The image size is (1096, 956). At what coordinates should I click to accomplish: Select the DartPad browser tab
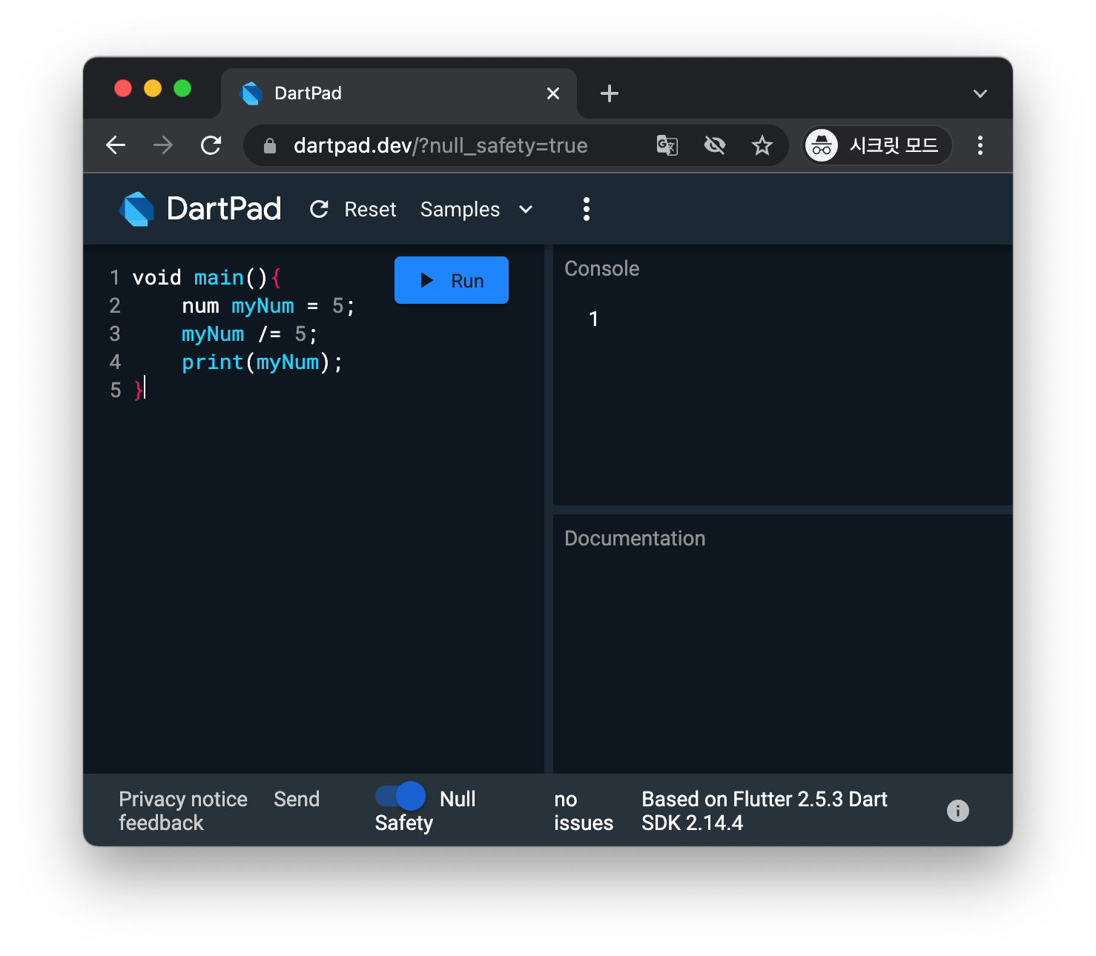pyautogui.click(x=399, y=93)
